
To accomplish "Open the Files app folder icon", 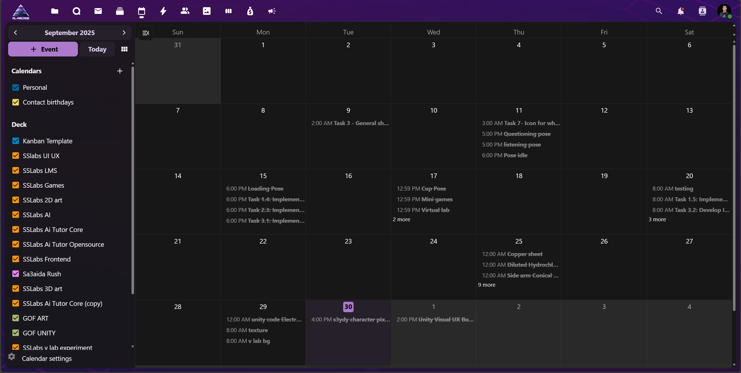I will coord(54,11).
